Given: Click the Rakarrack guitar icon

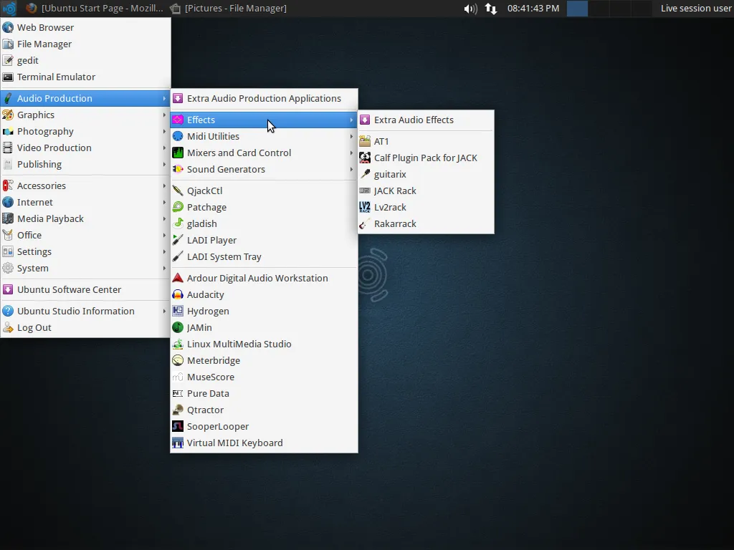Looking at the screenshot, I should click(365, 223).
